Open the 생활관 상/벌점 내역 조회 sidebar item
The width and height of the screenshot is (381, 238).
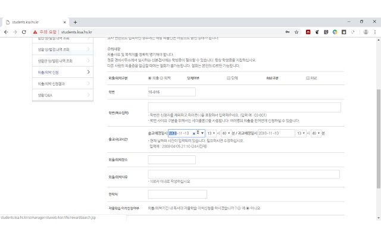[x=63, y=61]
